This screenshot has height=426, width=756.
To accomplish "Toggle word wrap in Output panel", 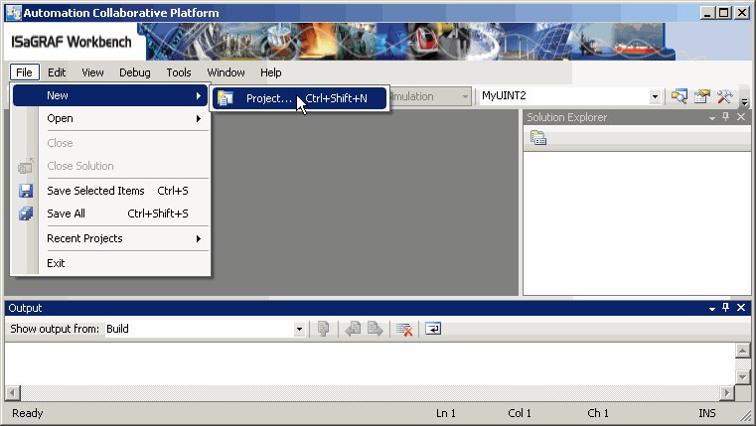I will click(433, 329).
